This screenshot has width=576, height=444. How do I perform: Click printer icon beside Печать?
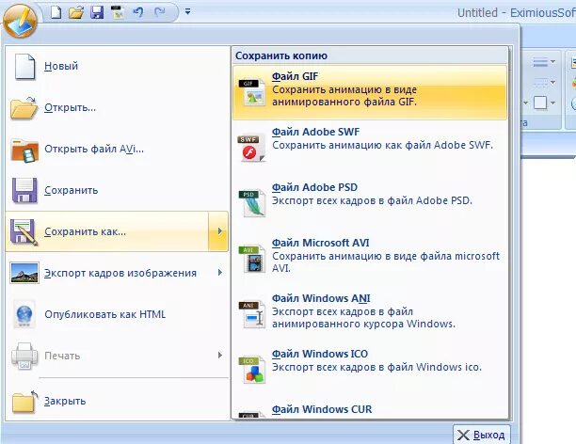[24, 356]
